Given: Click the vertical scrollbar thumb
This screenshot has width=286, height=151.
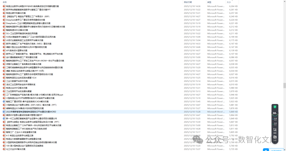Looking at the screenshot, I should 284,86.
